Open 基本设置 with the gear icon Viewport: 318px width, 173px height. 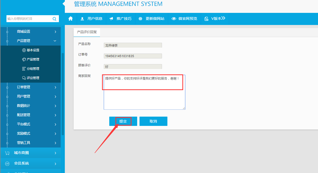pos(24,50)
